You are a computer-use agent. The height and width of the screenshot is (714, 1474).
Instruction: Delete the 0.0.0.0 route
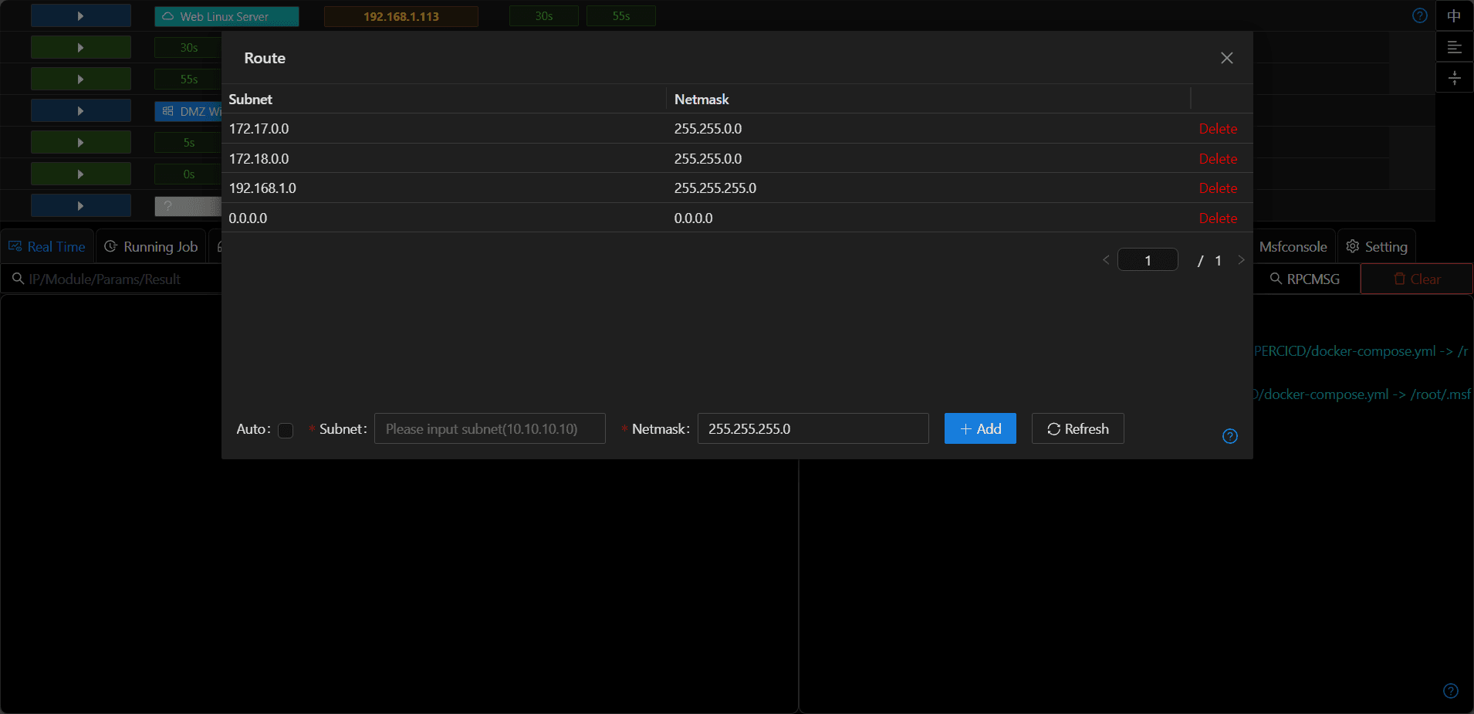[1218, 218]
